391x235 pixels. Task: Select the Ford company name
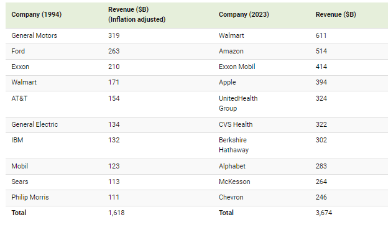[18, 51]
